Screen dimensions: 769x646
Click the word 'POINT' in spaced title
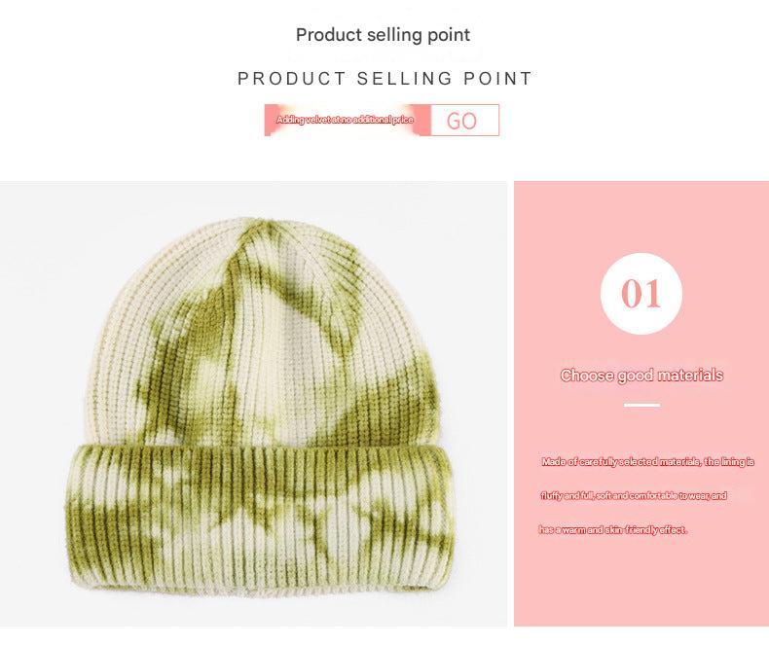[x=498, y=79]
